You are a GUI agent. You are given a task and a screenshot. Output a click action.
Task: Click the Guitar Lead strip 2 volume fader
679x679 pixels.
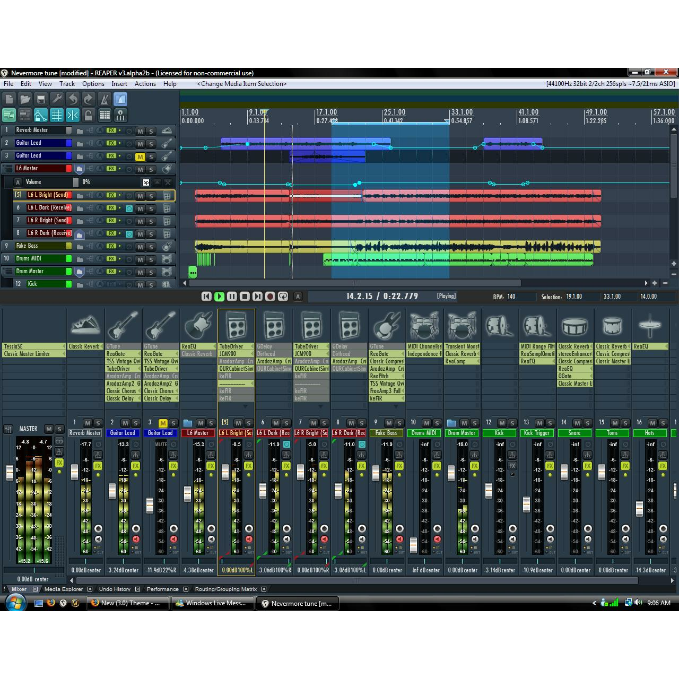click(x=112, y=491)
